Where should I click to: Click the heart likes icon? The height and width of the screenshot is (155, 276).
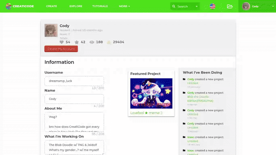pos(62,42)
